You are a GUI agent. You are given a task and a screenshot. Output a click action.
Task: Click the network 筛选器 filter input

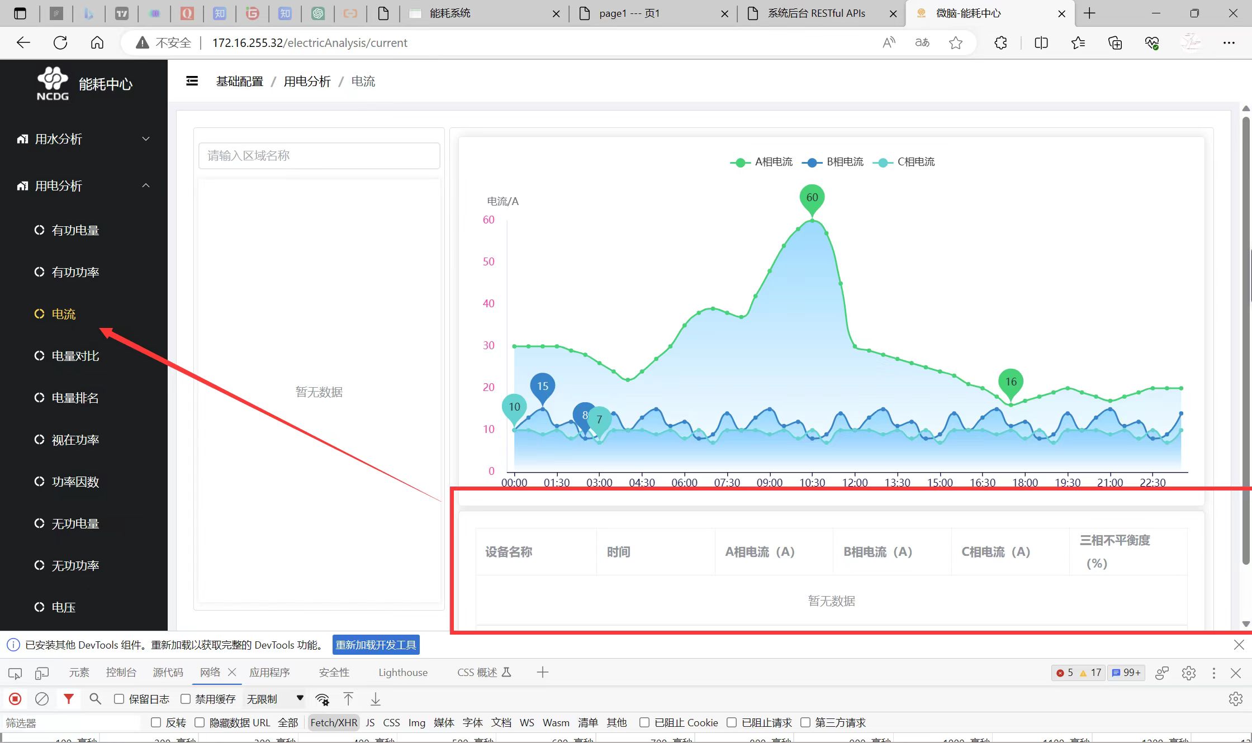coord(72,723)
